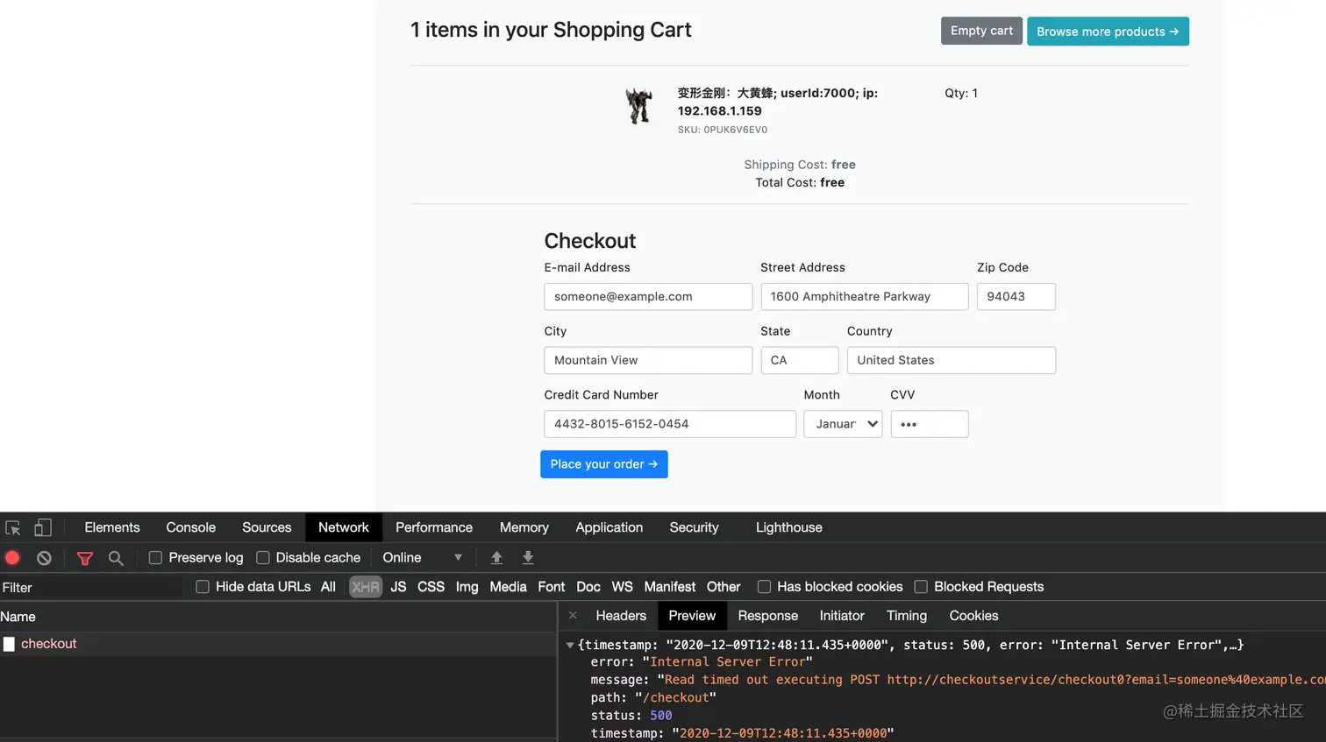This screenshot has height=742, width=1326.
Task: Tick Has blocked cookies checkbox
Action: (x=764, y=587)
